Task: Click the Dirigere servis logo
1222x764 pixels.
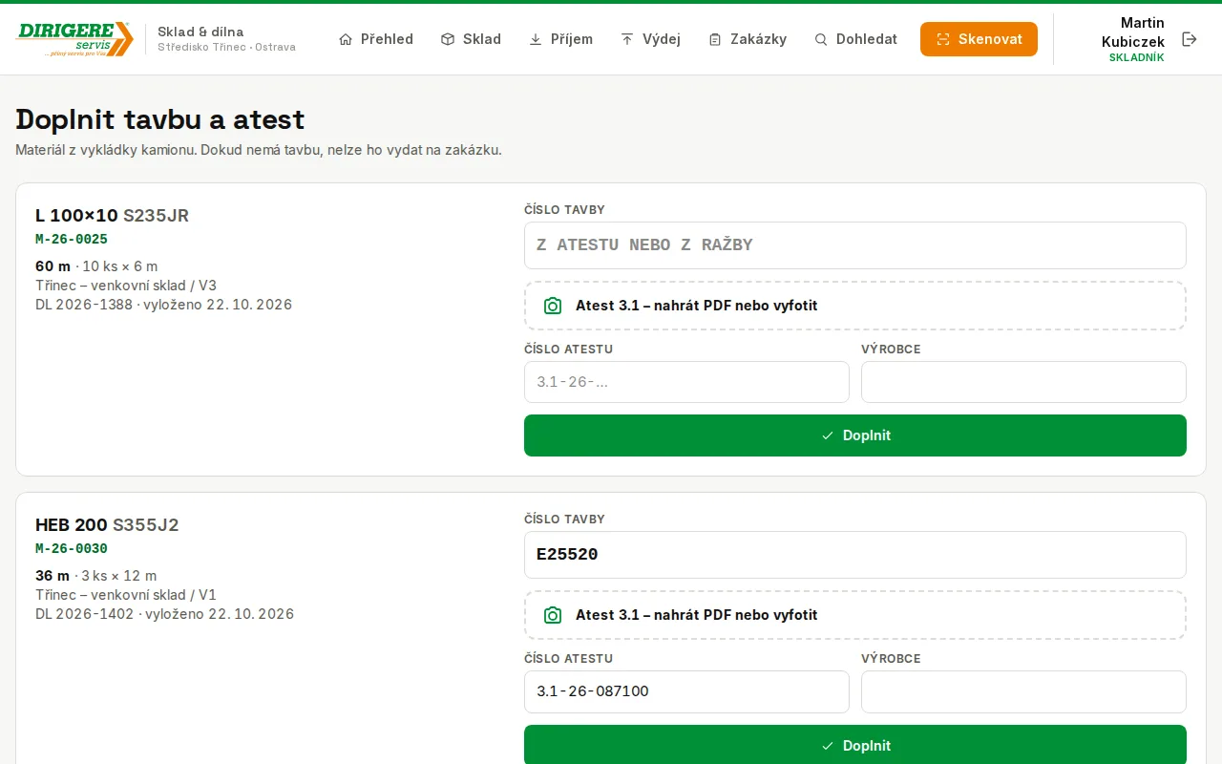Action: click(x=74, y=39)
